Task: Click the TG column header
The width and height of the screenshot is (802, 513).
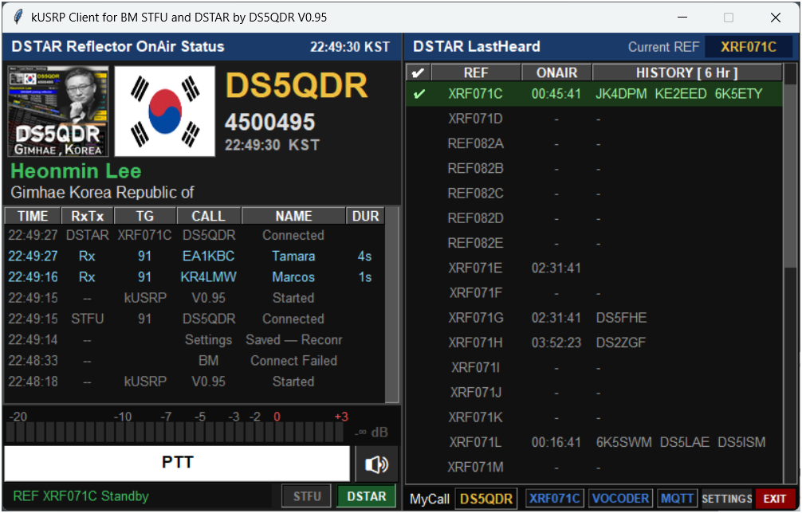Action: [x=145, y=216]
